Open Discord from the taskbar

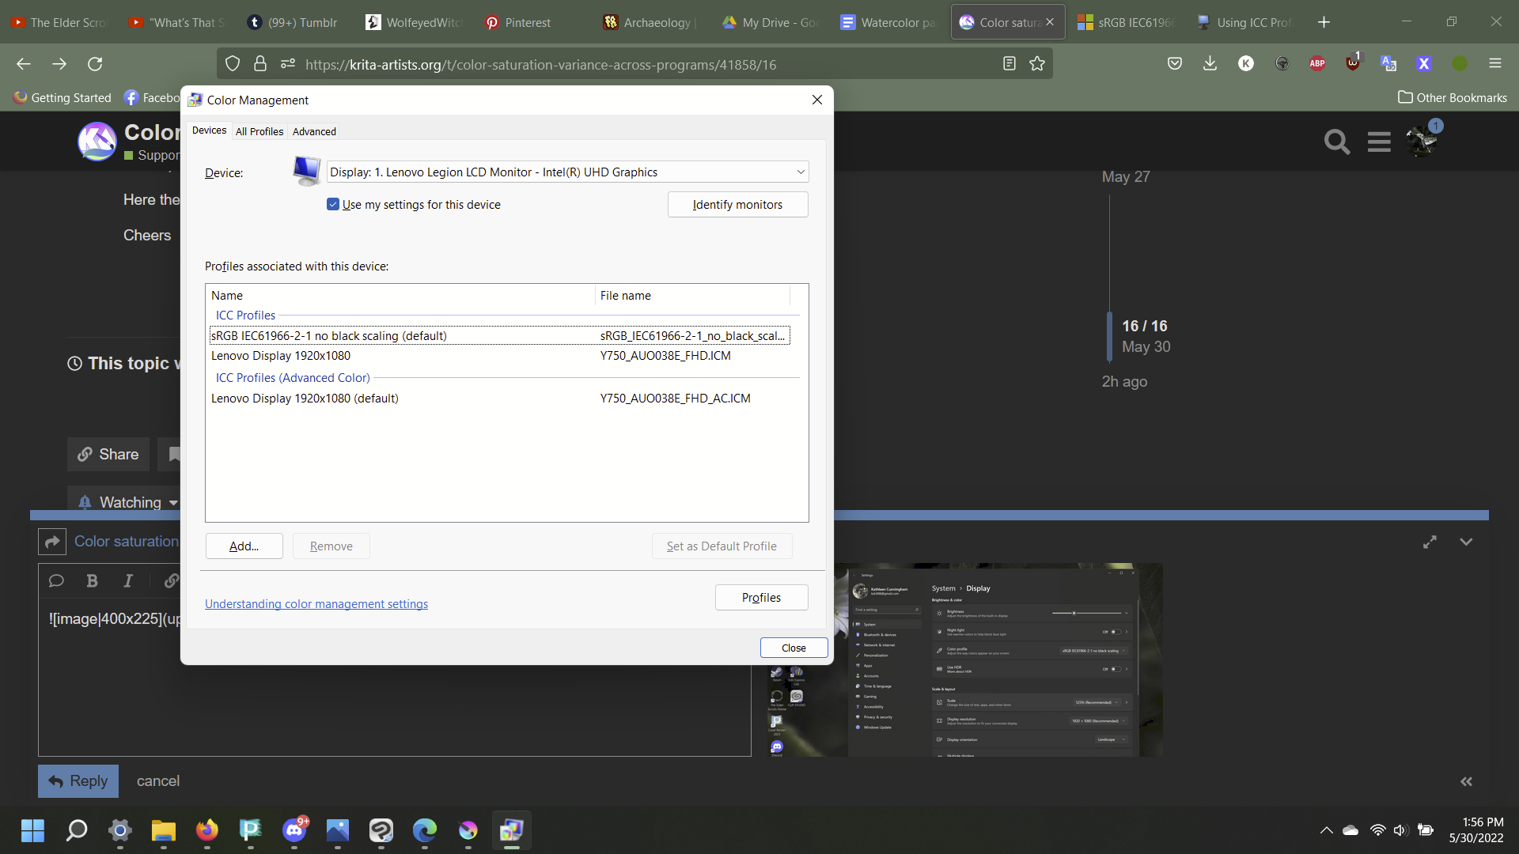pos(294,830)
